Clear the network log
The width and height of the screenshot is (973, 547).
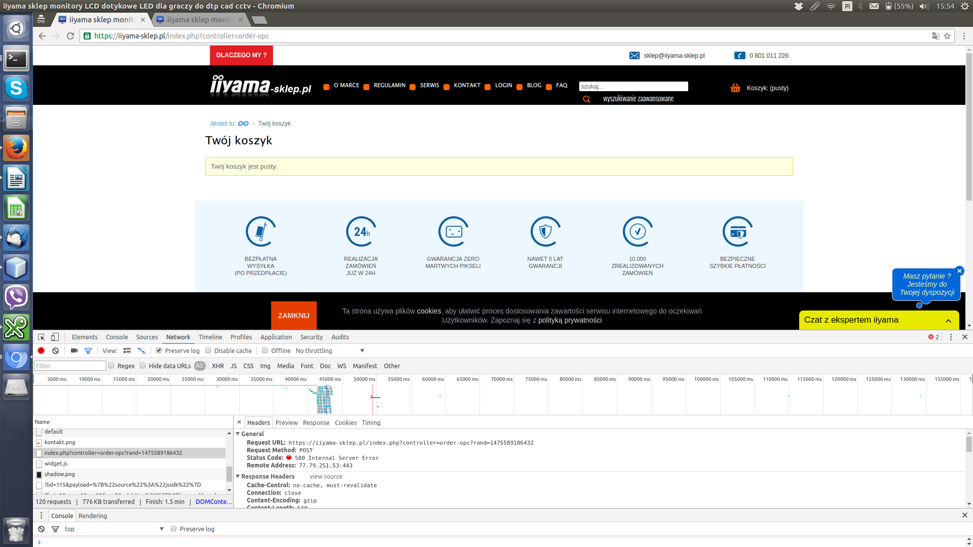pos(56,350)
